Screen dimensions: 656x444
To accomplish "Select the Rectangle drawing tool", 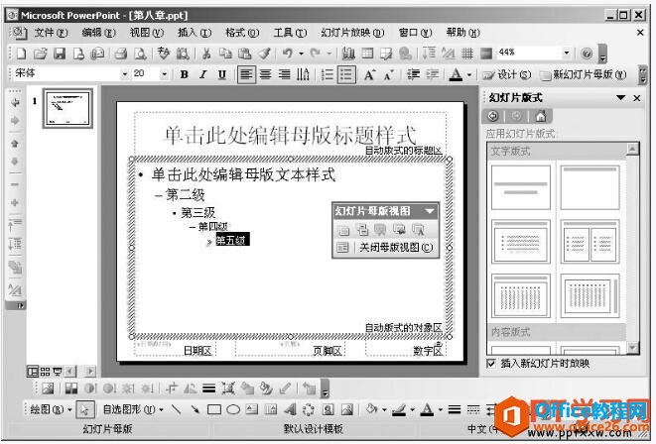I will click(214, 409).
